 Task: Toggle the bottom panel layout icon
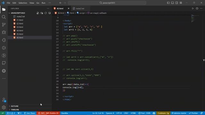[172, 3]
